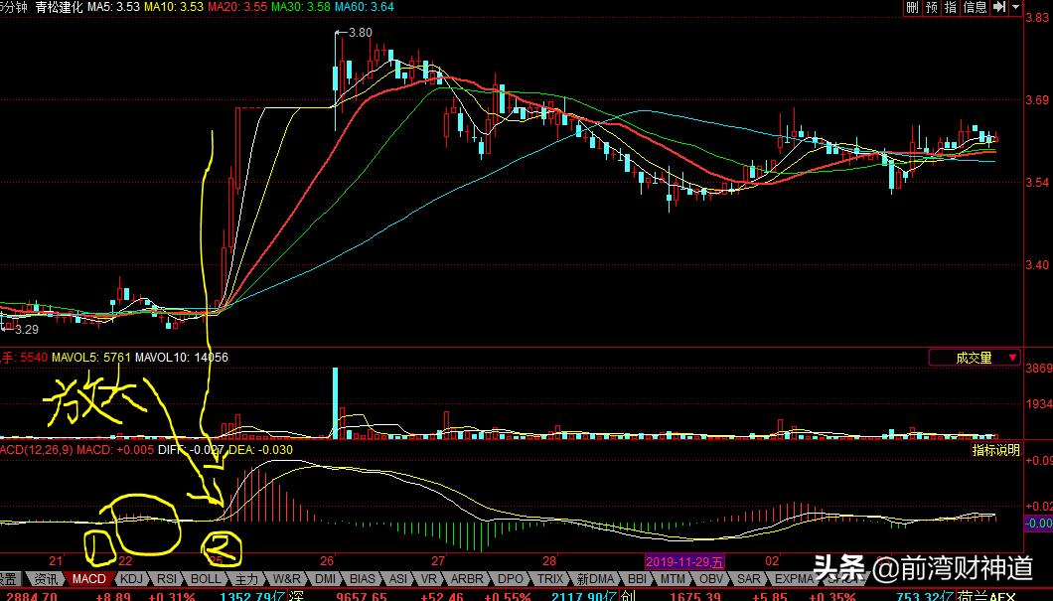Switch to the KDJ indicator tab
Screen dimensions: 1053x601
pyautogui.click(x=131, y=578)
